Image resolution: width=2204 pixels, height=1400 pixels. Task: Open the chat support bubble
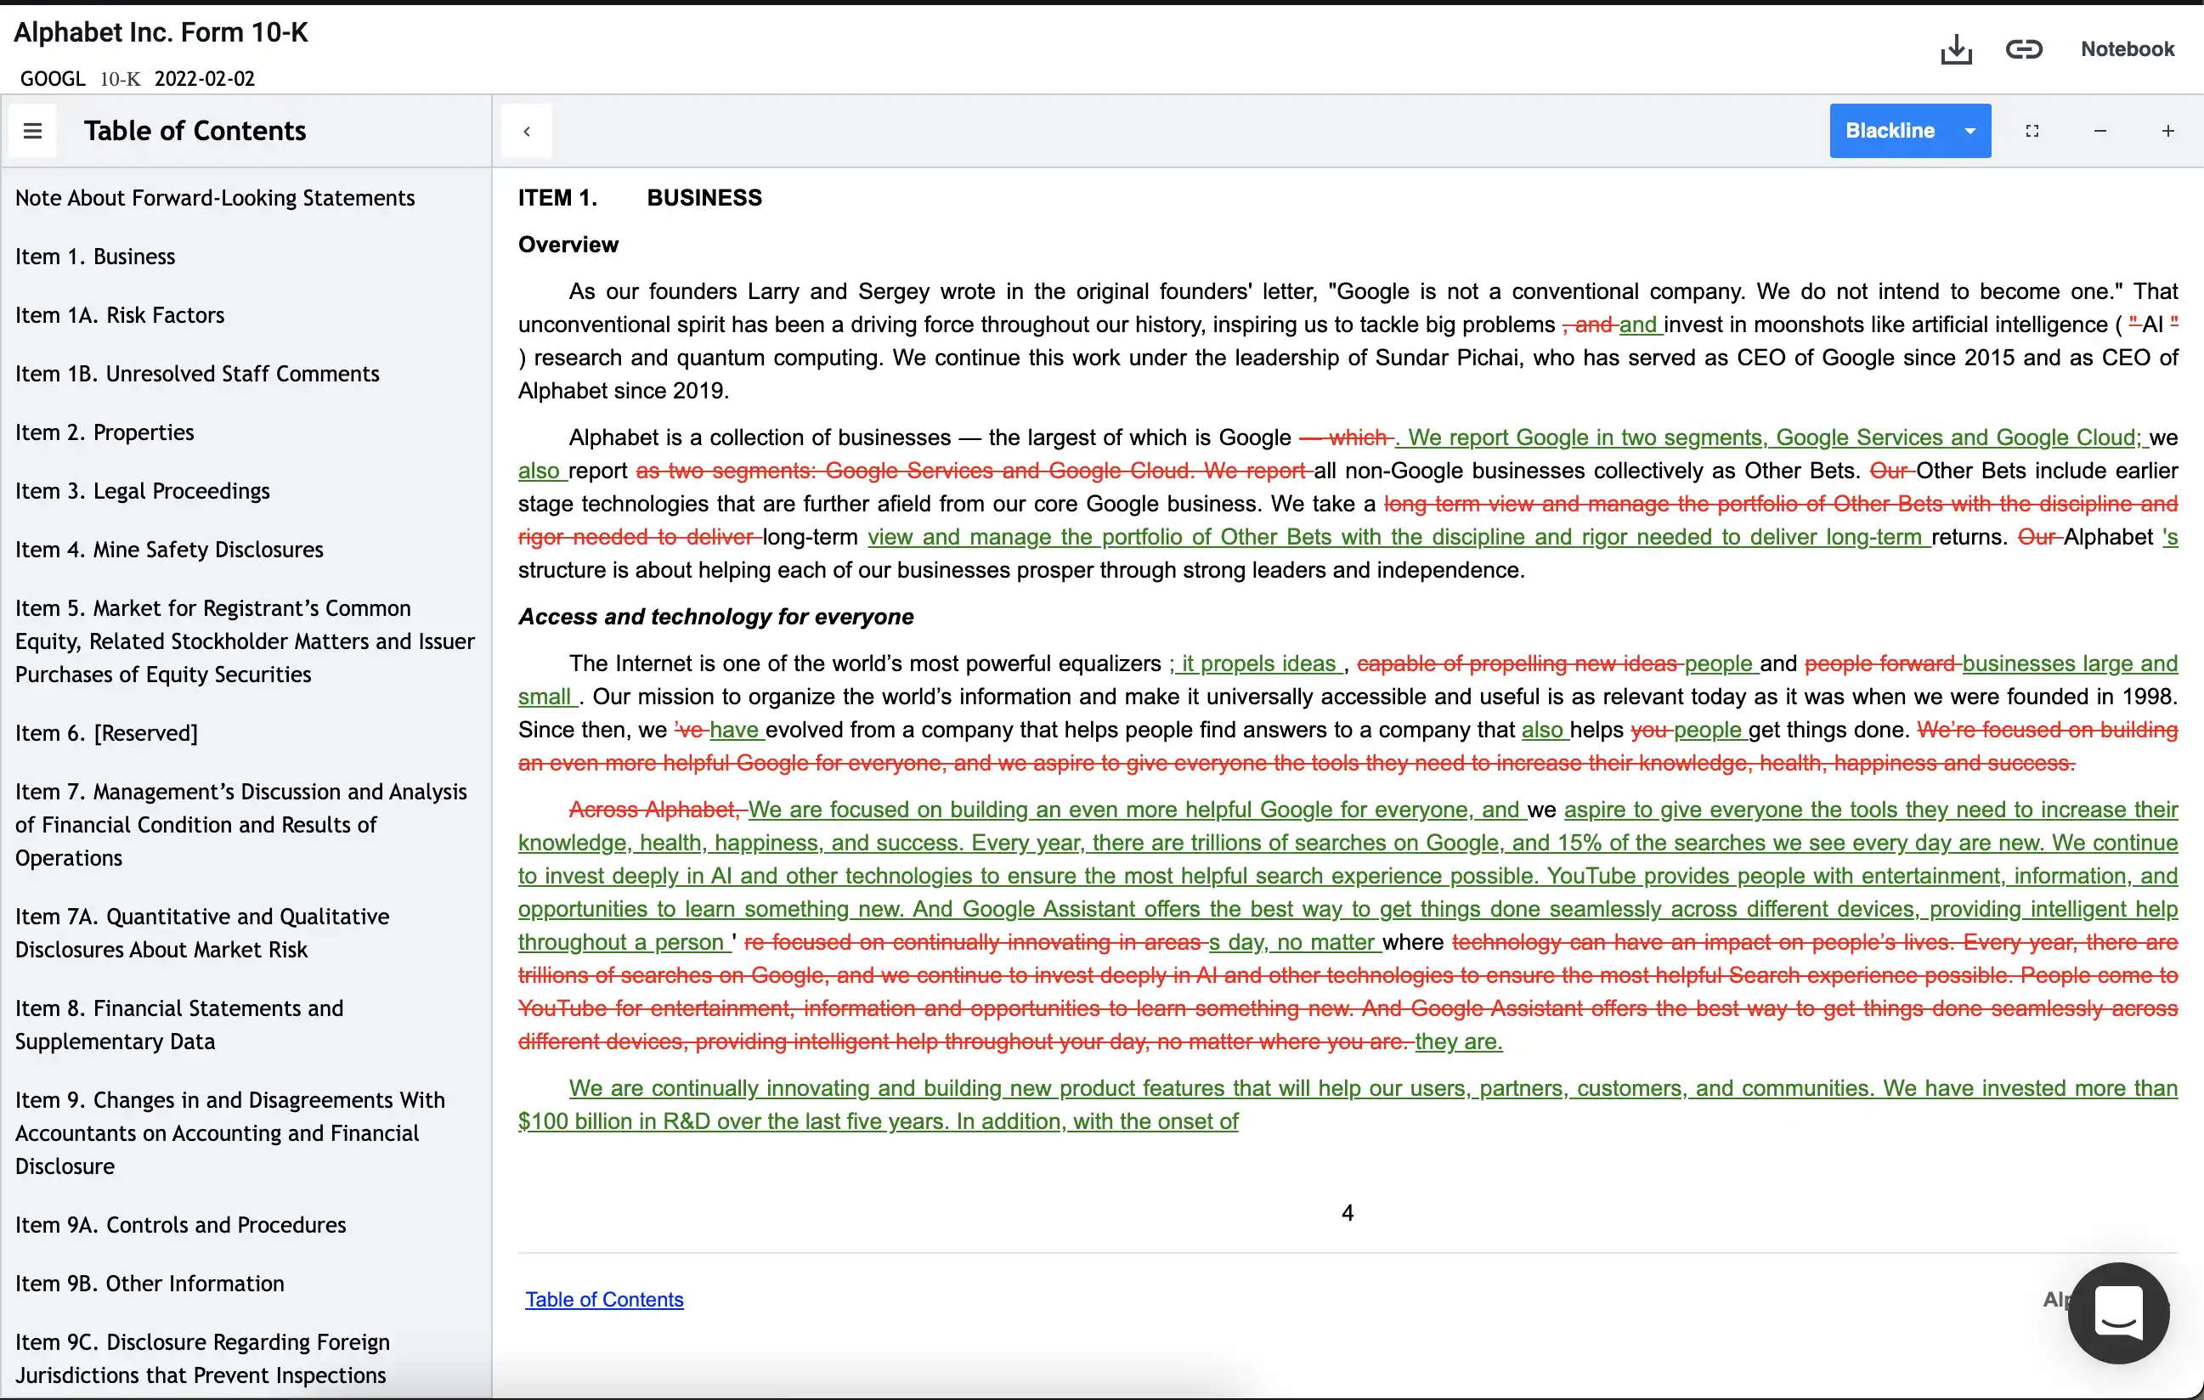(2118, 1313)
